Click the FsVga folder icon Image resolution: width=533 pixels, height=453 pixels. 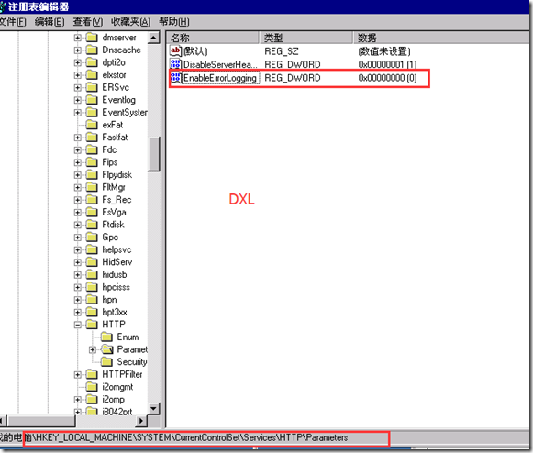coord(92,212)
